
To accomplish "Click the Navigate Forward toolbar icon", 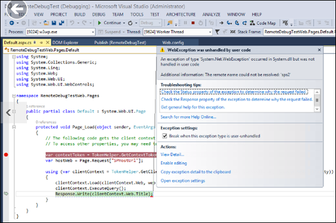I will pyautogui.click(x=23, y=23).
